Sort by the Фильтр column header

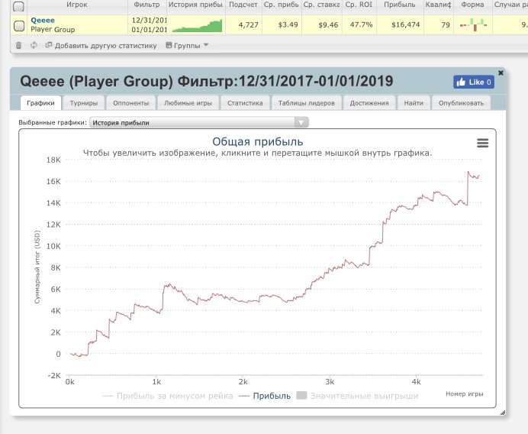146,5
